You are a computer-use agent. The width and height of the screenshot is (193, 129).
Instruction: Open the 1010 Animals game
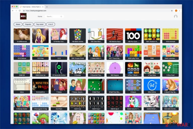(170, 36)
